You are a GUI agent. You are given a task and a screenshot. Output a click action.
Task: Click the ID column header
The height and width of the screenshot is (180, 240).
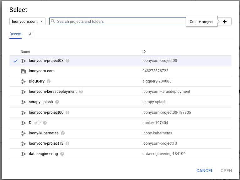(144, 52)
